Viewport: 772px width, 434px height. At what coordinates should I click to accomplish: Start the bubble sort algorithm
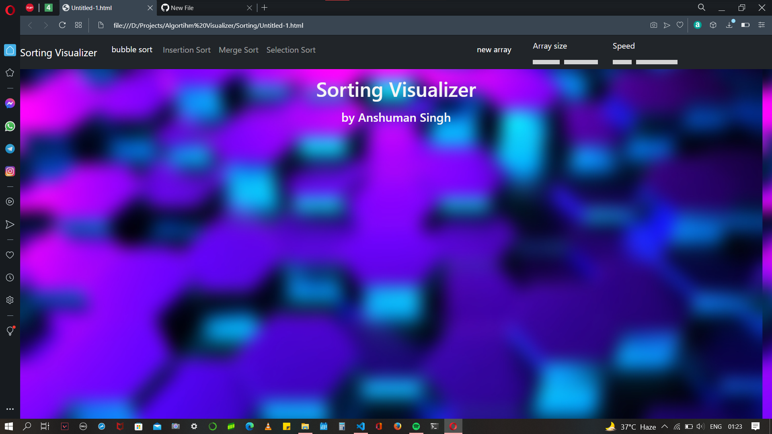(x=132, y=50)
